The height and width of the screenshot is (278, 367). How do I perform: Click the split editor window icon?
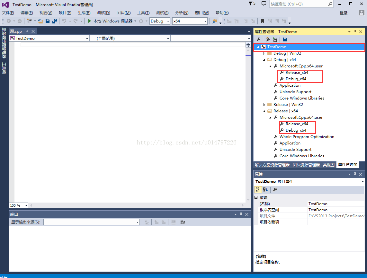click(x=248, y=45)
